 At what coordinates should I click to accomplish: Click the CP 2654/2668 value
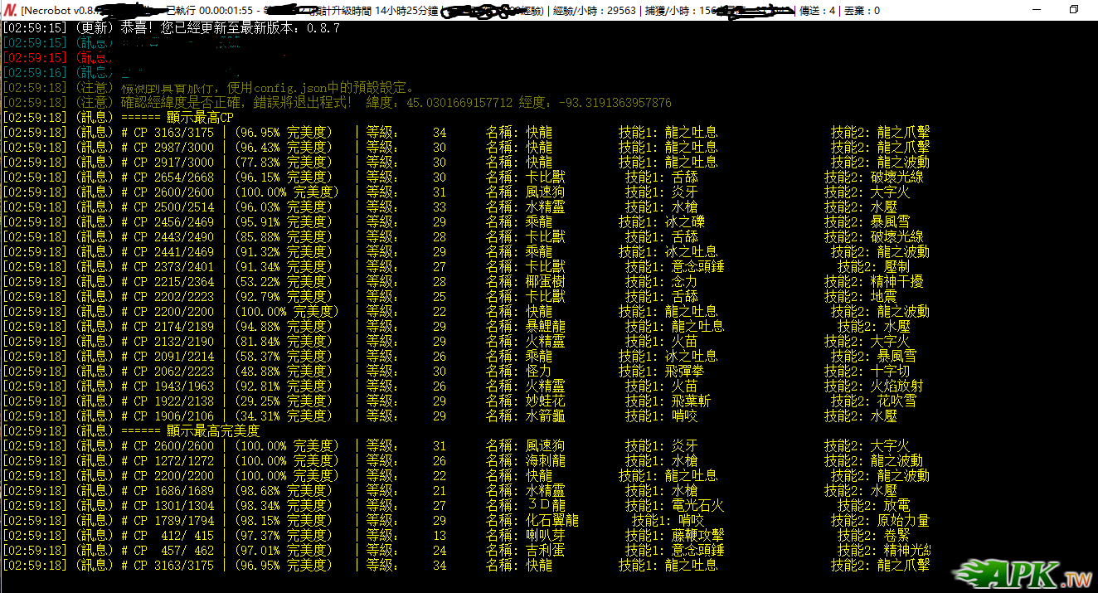point(173,177)
